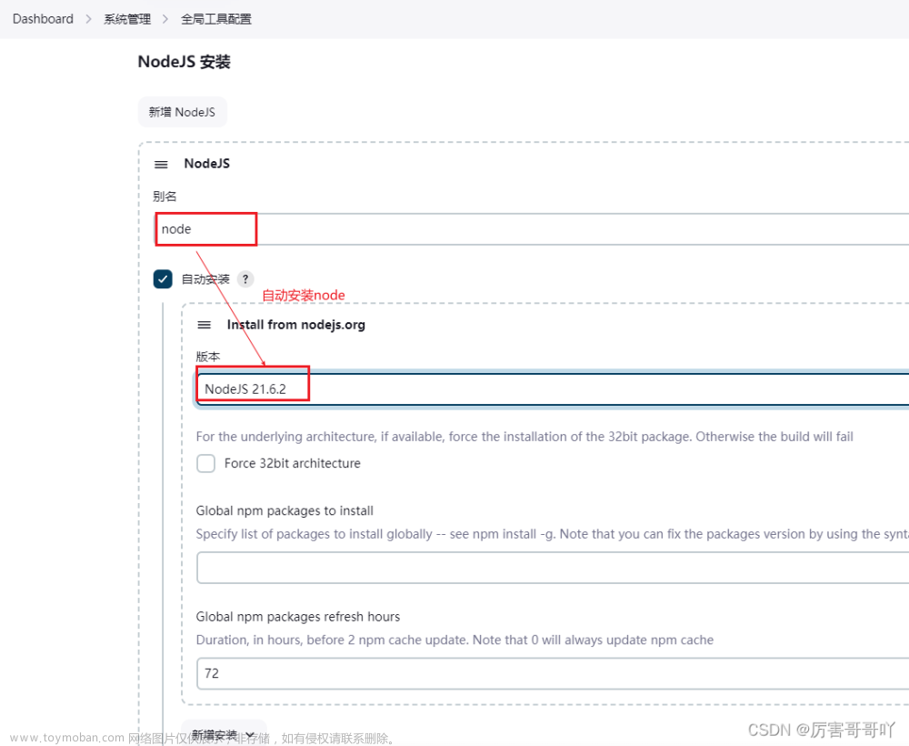Click the Force 32bit architecture label
Image resolution: width=909 pixels, height=746 pixels.
pos(293,463)
